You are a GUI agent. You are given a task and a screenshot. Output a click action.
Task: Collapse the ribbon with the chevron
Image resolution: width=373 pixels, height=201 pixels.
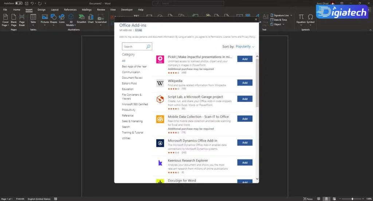pos(370,30)
